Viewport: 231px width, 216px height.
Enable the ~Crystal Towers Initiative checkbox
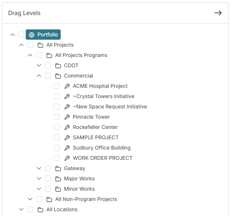pyautogui.click(x=57, y=97)
